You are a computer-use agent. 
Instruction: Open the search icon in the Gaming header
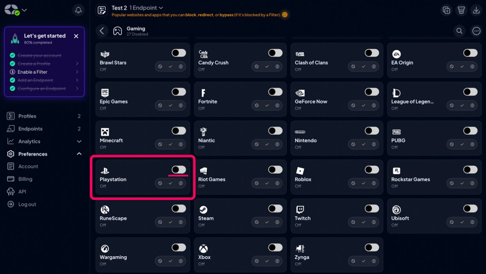click(459, 31)
